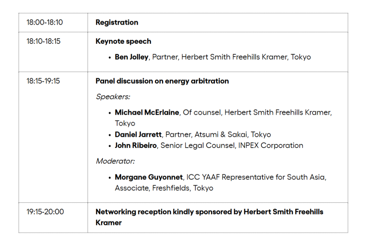Select the Associate, Freshfields, Tokyo line
This screenshot has height=250, width=368.
pos(164,188)
